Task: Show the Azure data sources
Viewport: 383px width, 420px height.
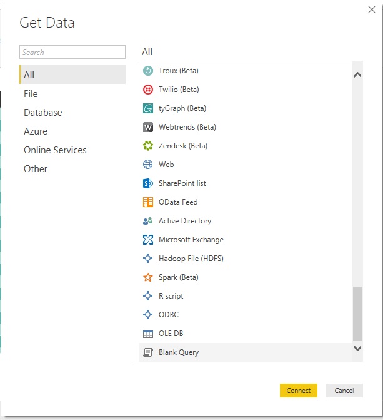Action: [x=72, y=131]
